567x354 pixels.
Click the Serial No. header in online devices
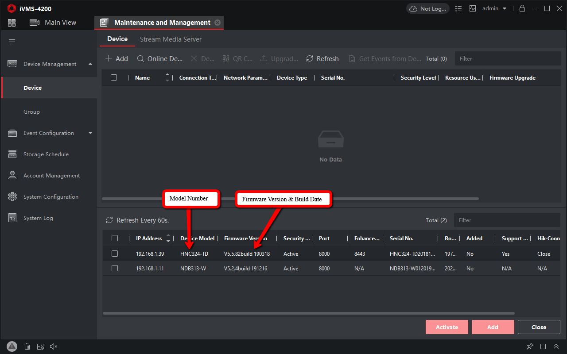point(401,238)
